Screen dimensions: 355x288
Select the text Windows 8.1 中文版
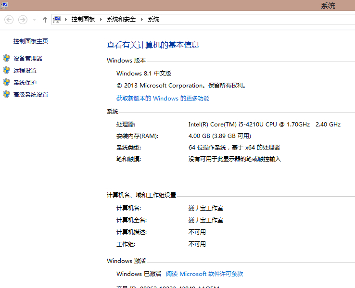[144, 74]
